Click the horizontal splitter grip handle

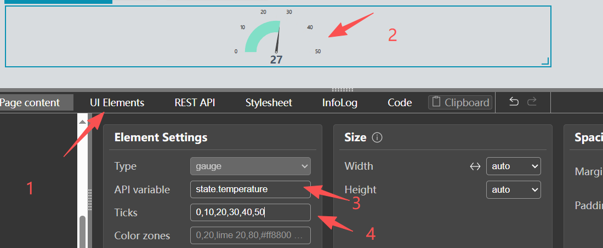point(342,90)
